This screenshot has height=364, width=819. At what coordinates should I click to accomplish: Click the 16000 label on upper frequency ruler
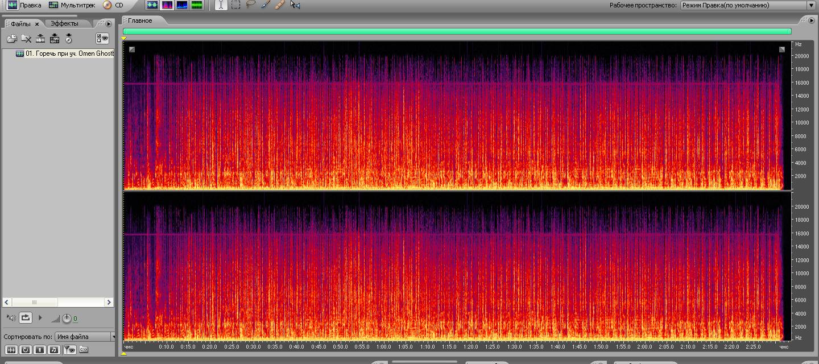click(801, 82)
